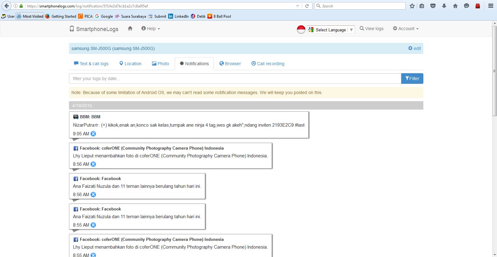Click the edit device link
This screenshot has width=497, height=257.
[415, 48]
